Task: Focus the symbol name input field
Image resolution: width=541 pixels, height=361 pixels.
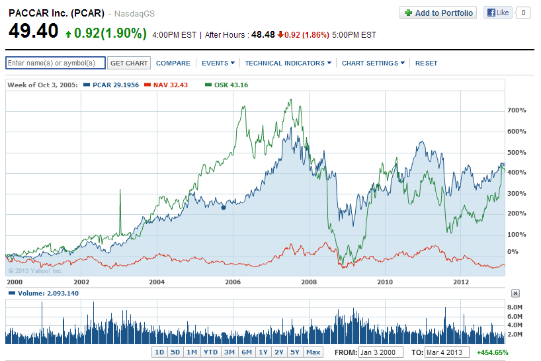Action: click(56, 63)
